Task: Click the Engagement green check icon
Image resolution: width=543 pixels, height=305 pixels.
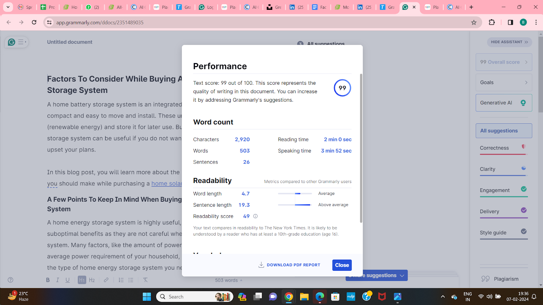Action: (x=524, y=189)
